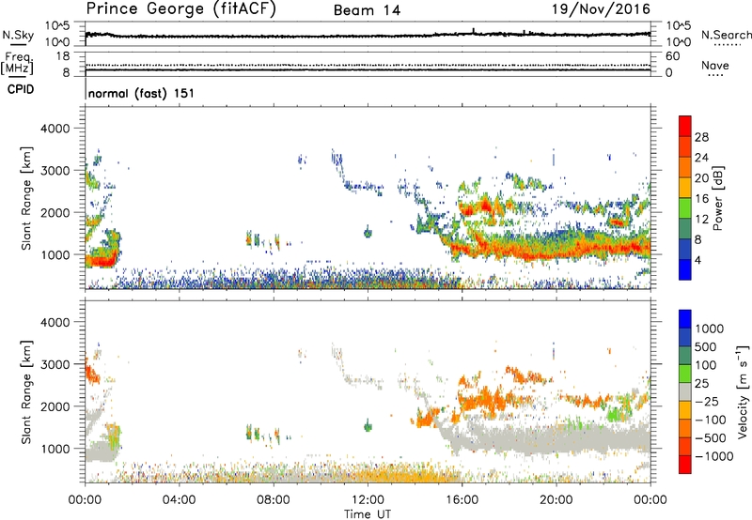
Task: Click the dark blue top segment of Velocity colorbar
Action: click(685, 319)
